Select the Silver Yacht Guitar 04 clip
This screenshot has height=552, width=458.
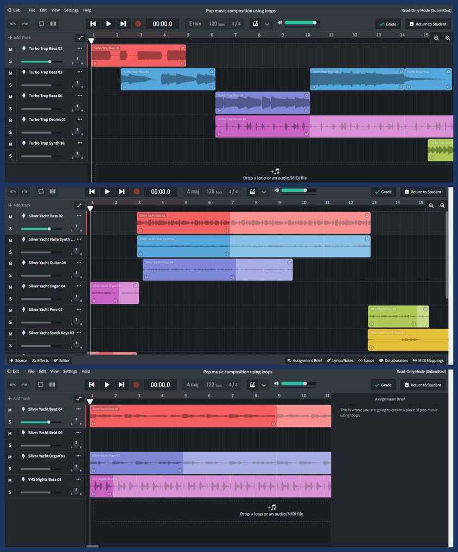[x=217, y=270]
